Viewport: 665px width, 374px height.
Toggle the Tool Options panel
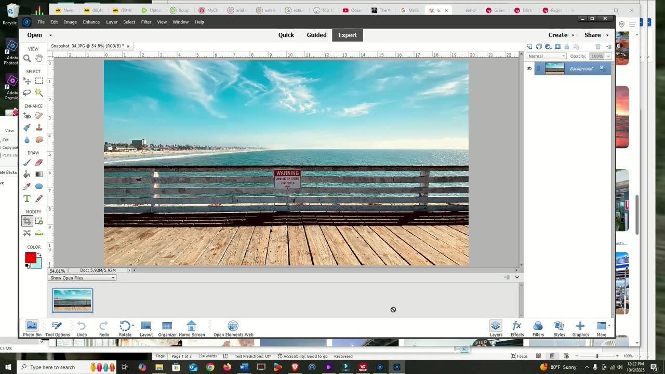pos(57,329)
